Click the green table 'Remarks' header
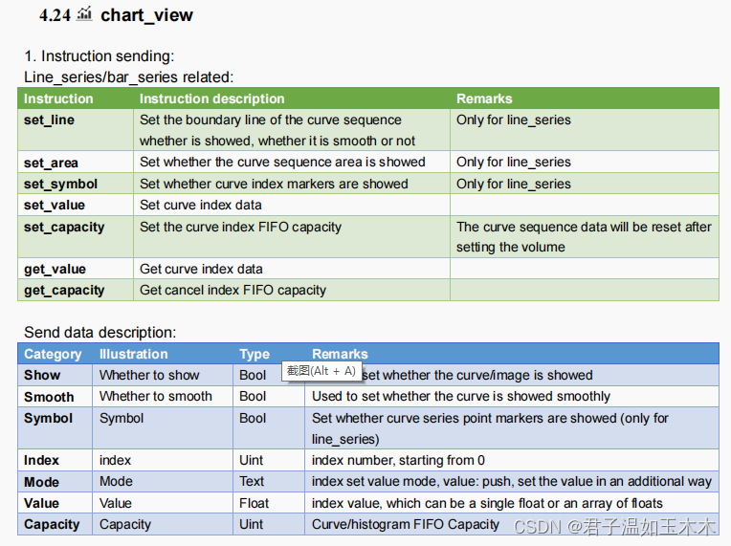This screenshot has width=731, height=546. click(484, 98)
